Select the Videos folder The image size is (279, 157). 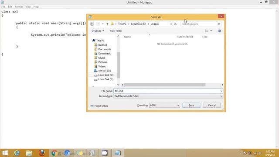click(102, 66)
